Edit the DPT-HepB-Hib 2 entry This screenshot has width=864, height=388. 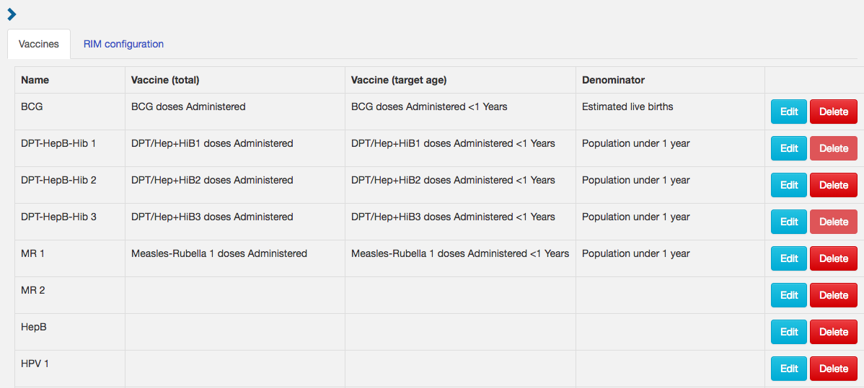pos(788,185)
